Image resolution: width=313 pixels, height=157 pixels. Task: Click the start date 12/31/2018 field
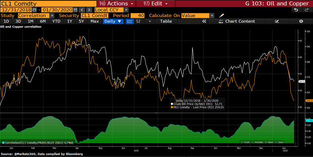click(x=16, y=10)
